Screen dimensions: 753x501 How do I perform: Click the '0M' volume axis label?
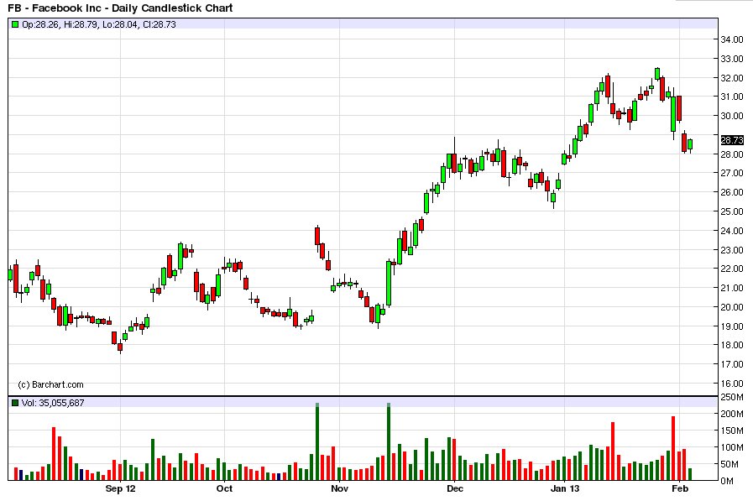point(727,481)
